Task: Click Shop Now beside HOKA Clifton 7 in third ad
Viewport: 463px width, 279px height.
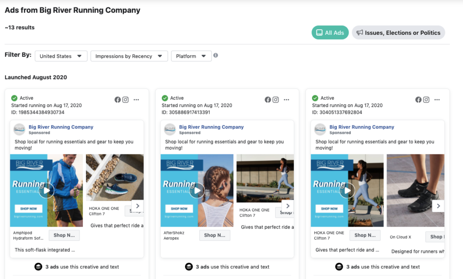Action: click(x=365, y=235)
